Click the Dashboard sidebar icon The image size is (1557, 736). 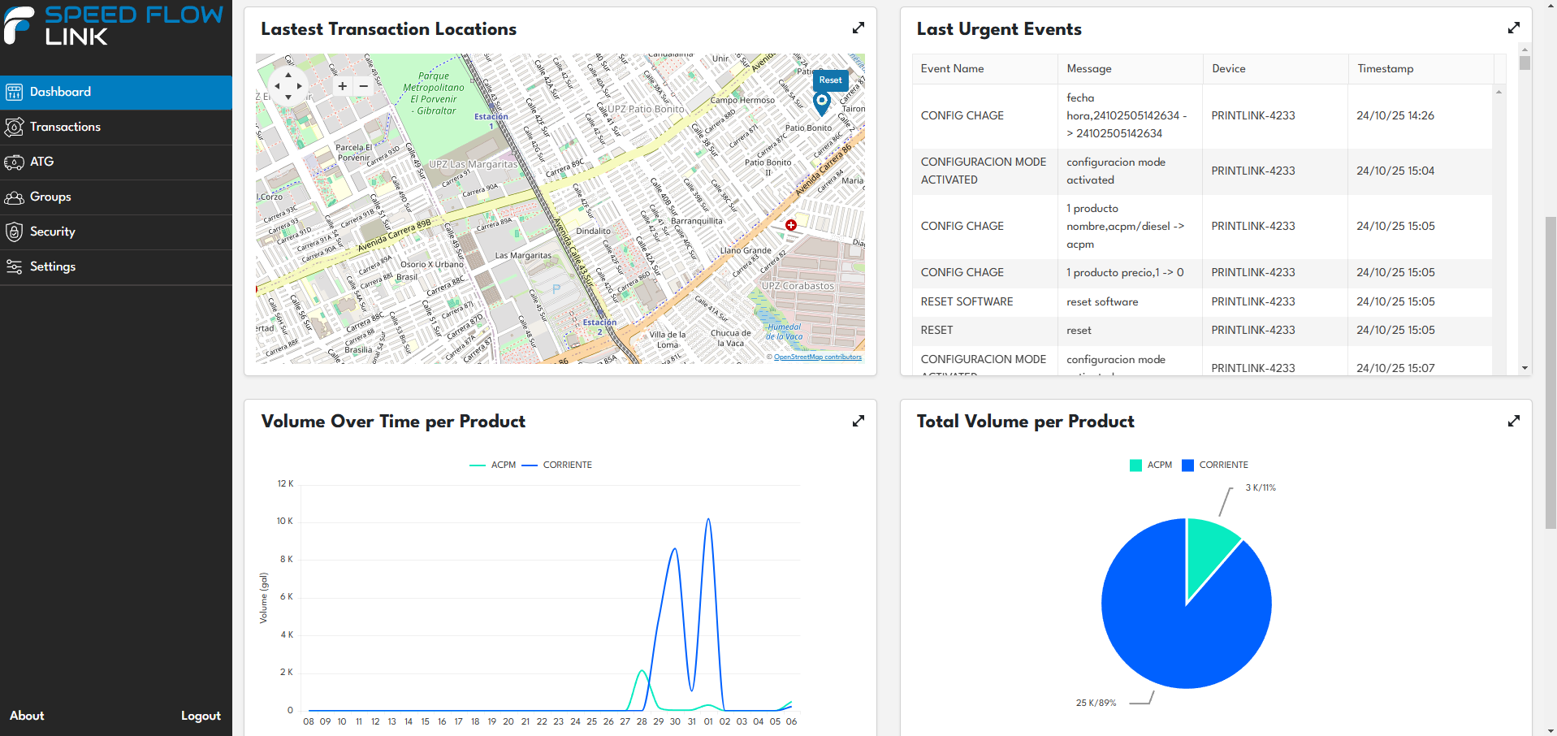(14, 93)
